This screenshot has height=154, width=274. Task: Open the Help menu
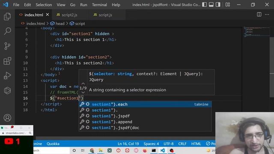click(x=116, y=5)
